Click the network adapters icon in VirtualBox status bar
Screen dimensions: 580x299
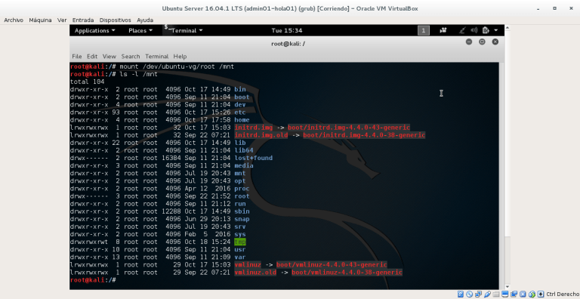pos(478,294)
